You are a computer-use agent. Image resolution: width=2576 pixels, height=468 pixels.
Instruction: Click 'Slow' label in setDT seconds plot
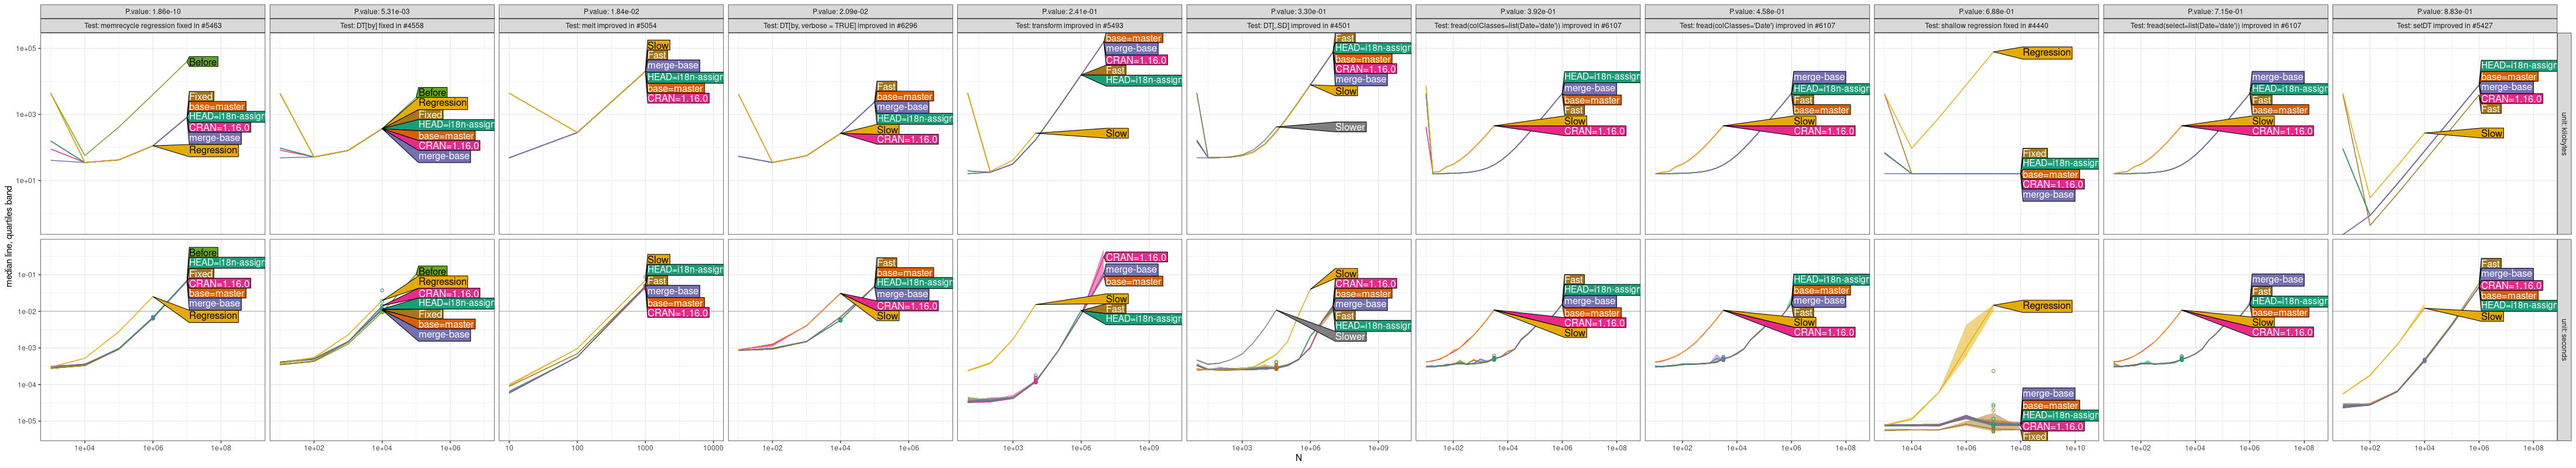(x=2491, y=317)
